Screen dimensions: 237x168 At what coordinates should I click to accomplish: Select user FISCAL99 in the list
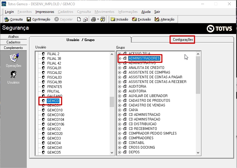click(54, 82)
